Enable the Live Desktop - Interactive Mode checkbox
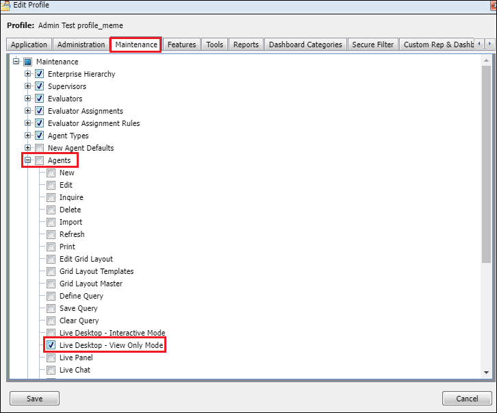The height and width of the screenshot is (413, 497). tap(51, 333)
